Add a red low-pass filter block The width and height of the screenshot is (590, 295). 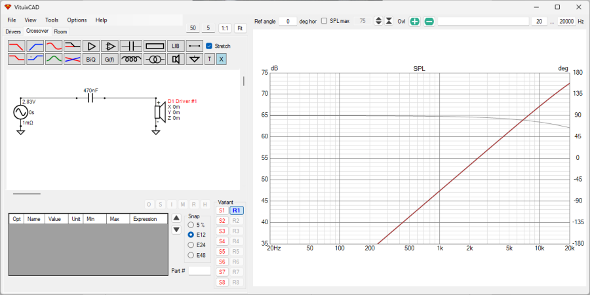pyautogui.click(x=16, y=47)
